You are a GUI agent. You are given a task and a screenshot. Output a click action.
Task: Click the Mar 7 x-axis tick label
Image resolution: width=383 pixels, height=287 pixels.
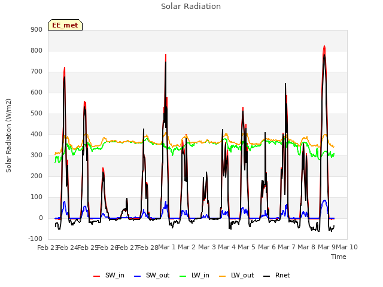pos(287,247)
